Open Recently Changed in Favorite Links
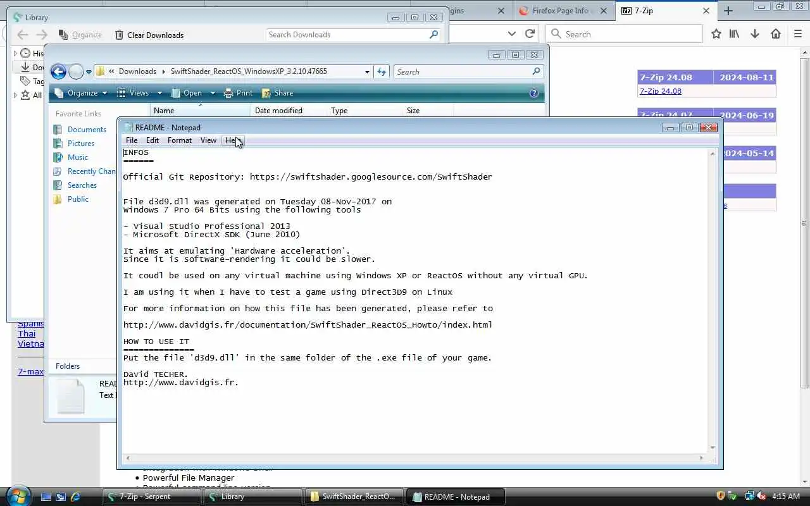This screenshot has width=810, height=506. click(x=85, y=171)
